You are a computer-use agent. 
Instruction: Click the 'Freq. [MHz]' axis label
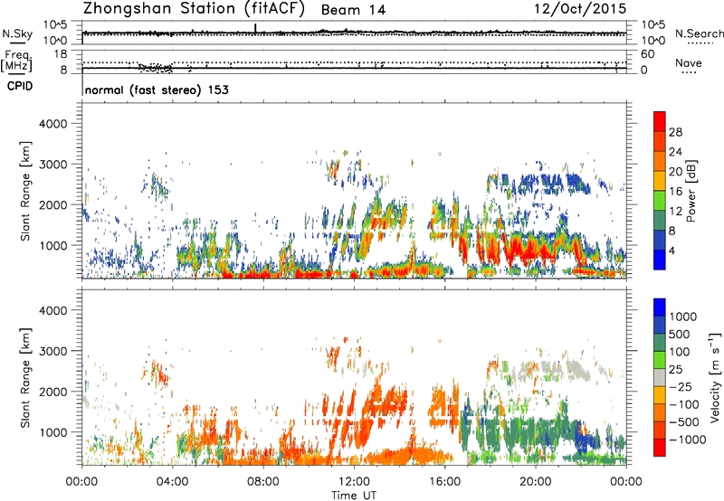[x=16, y=61]
